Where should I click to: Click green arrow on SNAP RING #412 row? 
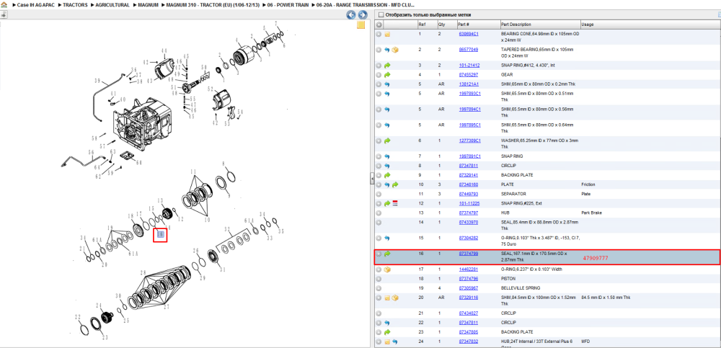pyautogui.click(x=387, y=66)
